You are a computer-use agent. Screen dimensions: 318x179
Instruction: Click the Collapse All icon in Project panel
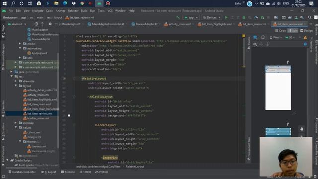pos(42,24)
